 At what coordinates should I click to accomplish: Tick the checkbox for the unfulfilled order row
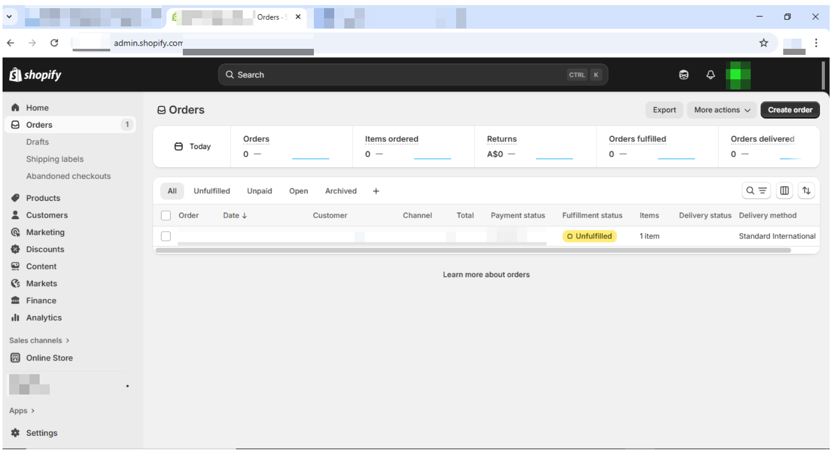pos(166,236)
